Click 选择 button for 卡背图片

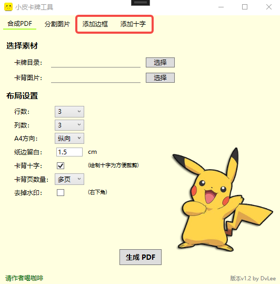point(160,77)
